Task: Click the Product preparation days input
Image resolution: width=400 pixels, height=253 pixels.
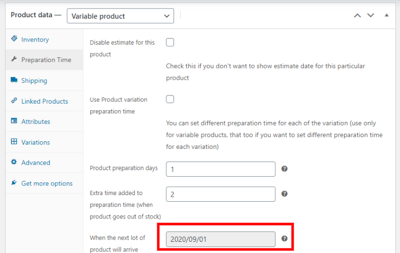Action: (220, 169)
